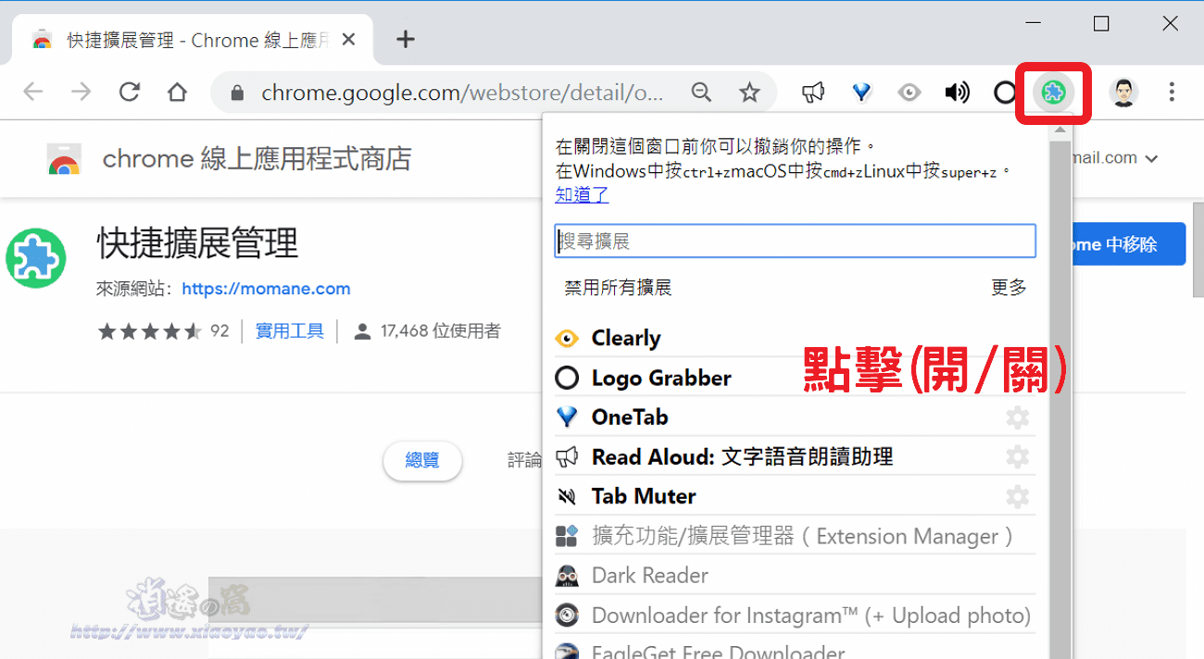
Task: Click the 知道了 link
Action: tap(582, 194)
